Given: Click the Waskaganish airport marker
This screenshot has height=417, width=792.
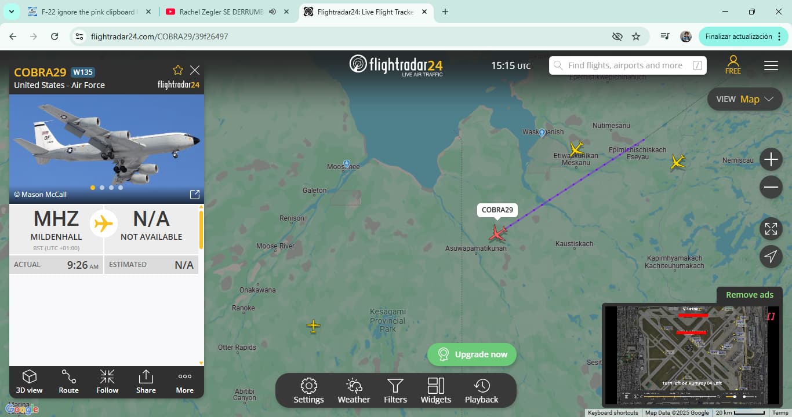Looking at the screenshot, I should pyautogui.click(x=542, y=133).
